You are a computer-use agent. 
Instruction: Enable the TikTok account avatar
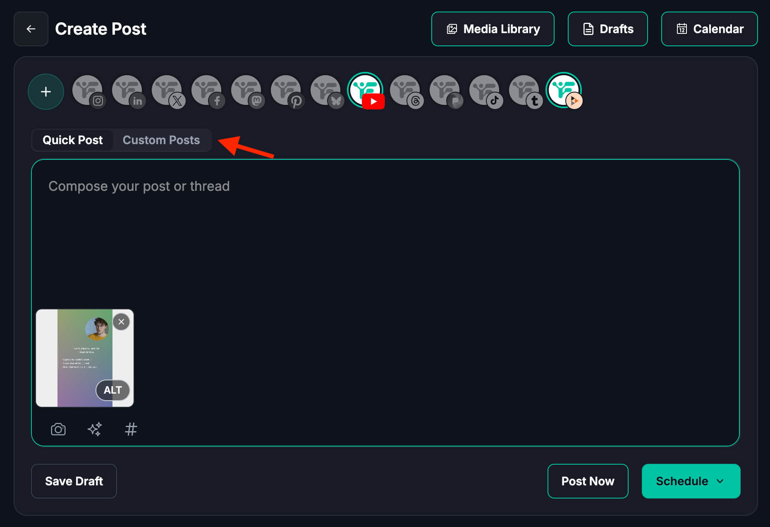click(x=485, y=91)
